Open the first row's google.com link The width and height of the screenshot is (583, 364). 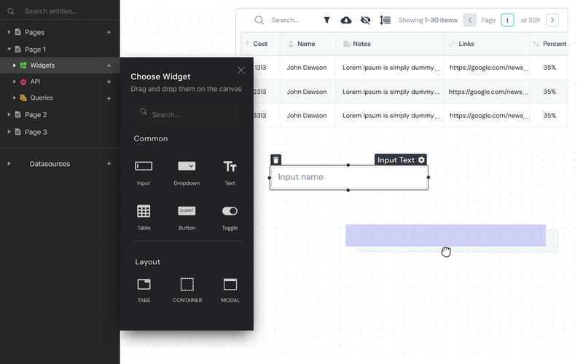[488, 68]
